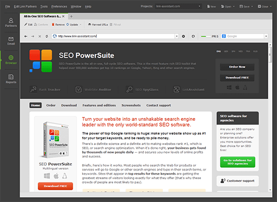This screenshot has height=202, width=277.
Task: Click the red Download FREE button
Action: point(55,186)
